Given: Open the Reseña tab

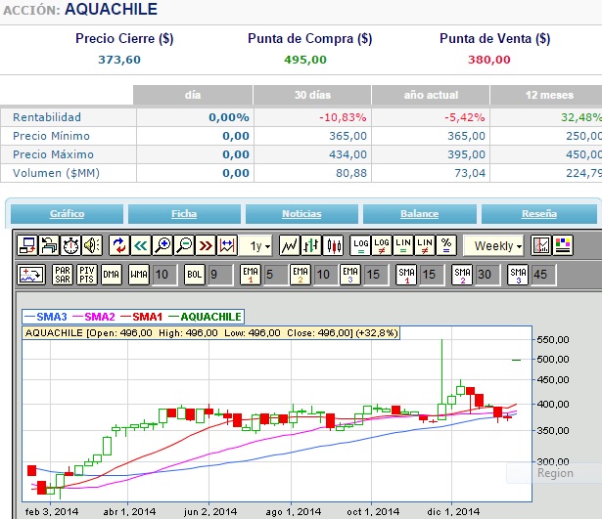Looking at the screenshot, I should 539,213.
